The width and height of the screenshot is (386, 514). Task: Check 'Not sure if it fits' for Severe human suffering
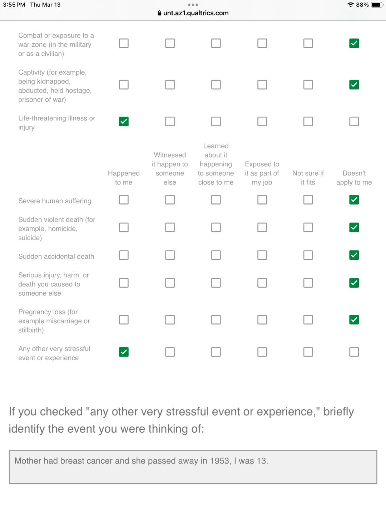click(x=308, y=200)
